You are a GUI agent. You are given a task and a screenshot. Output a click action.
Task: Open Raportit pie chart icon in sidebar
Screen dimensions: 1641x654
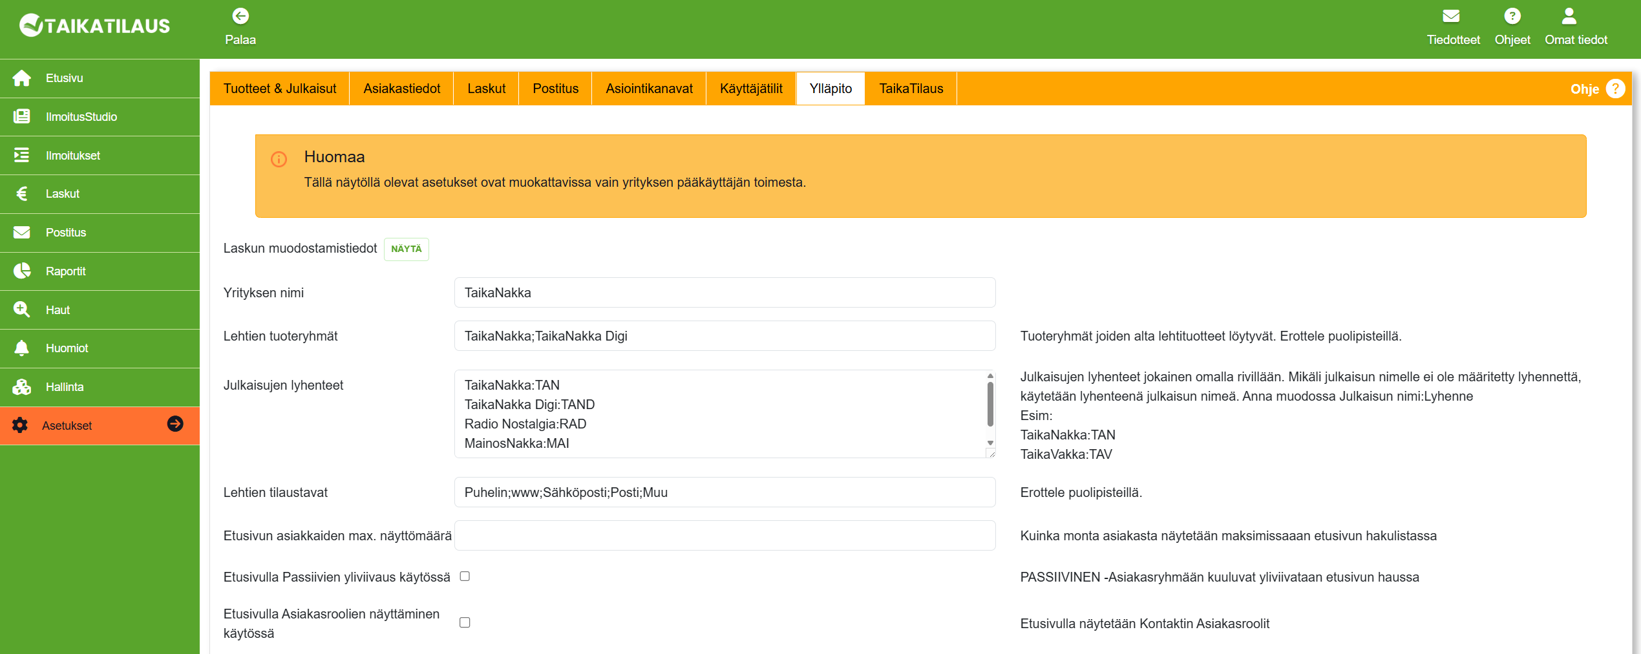22,271
